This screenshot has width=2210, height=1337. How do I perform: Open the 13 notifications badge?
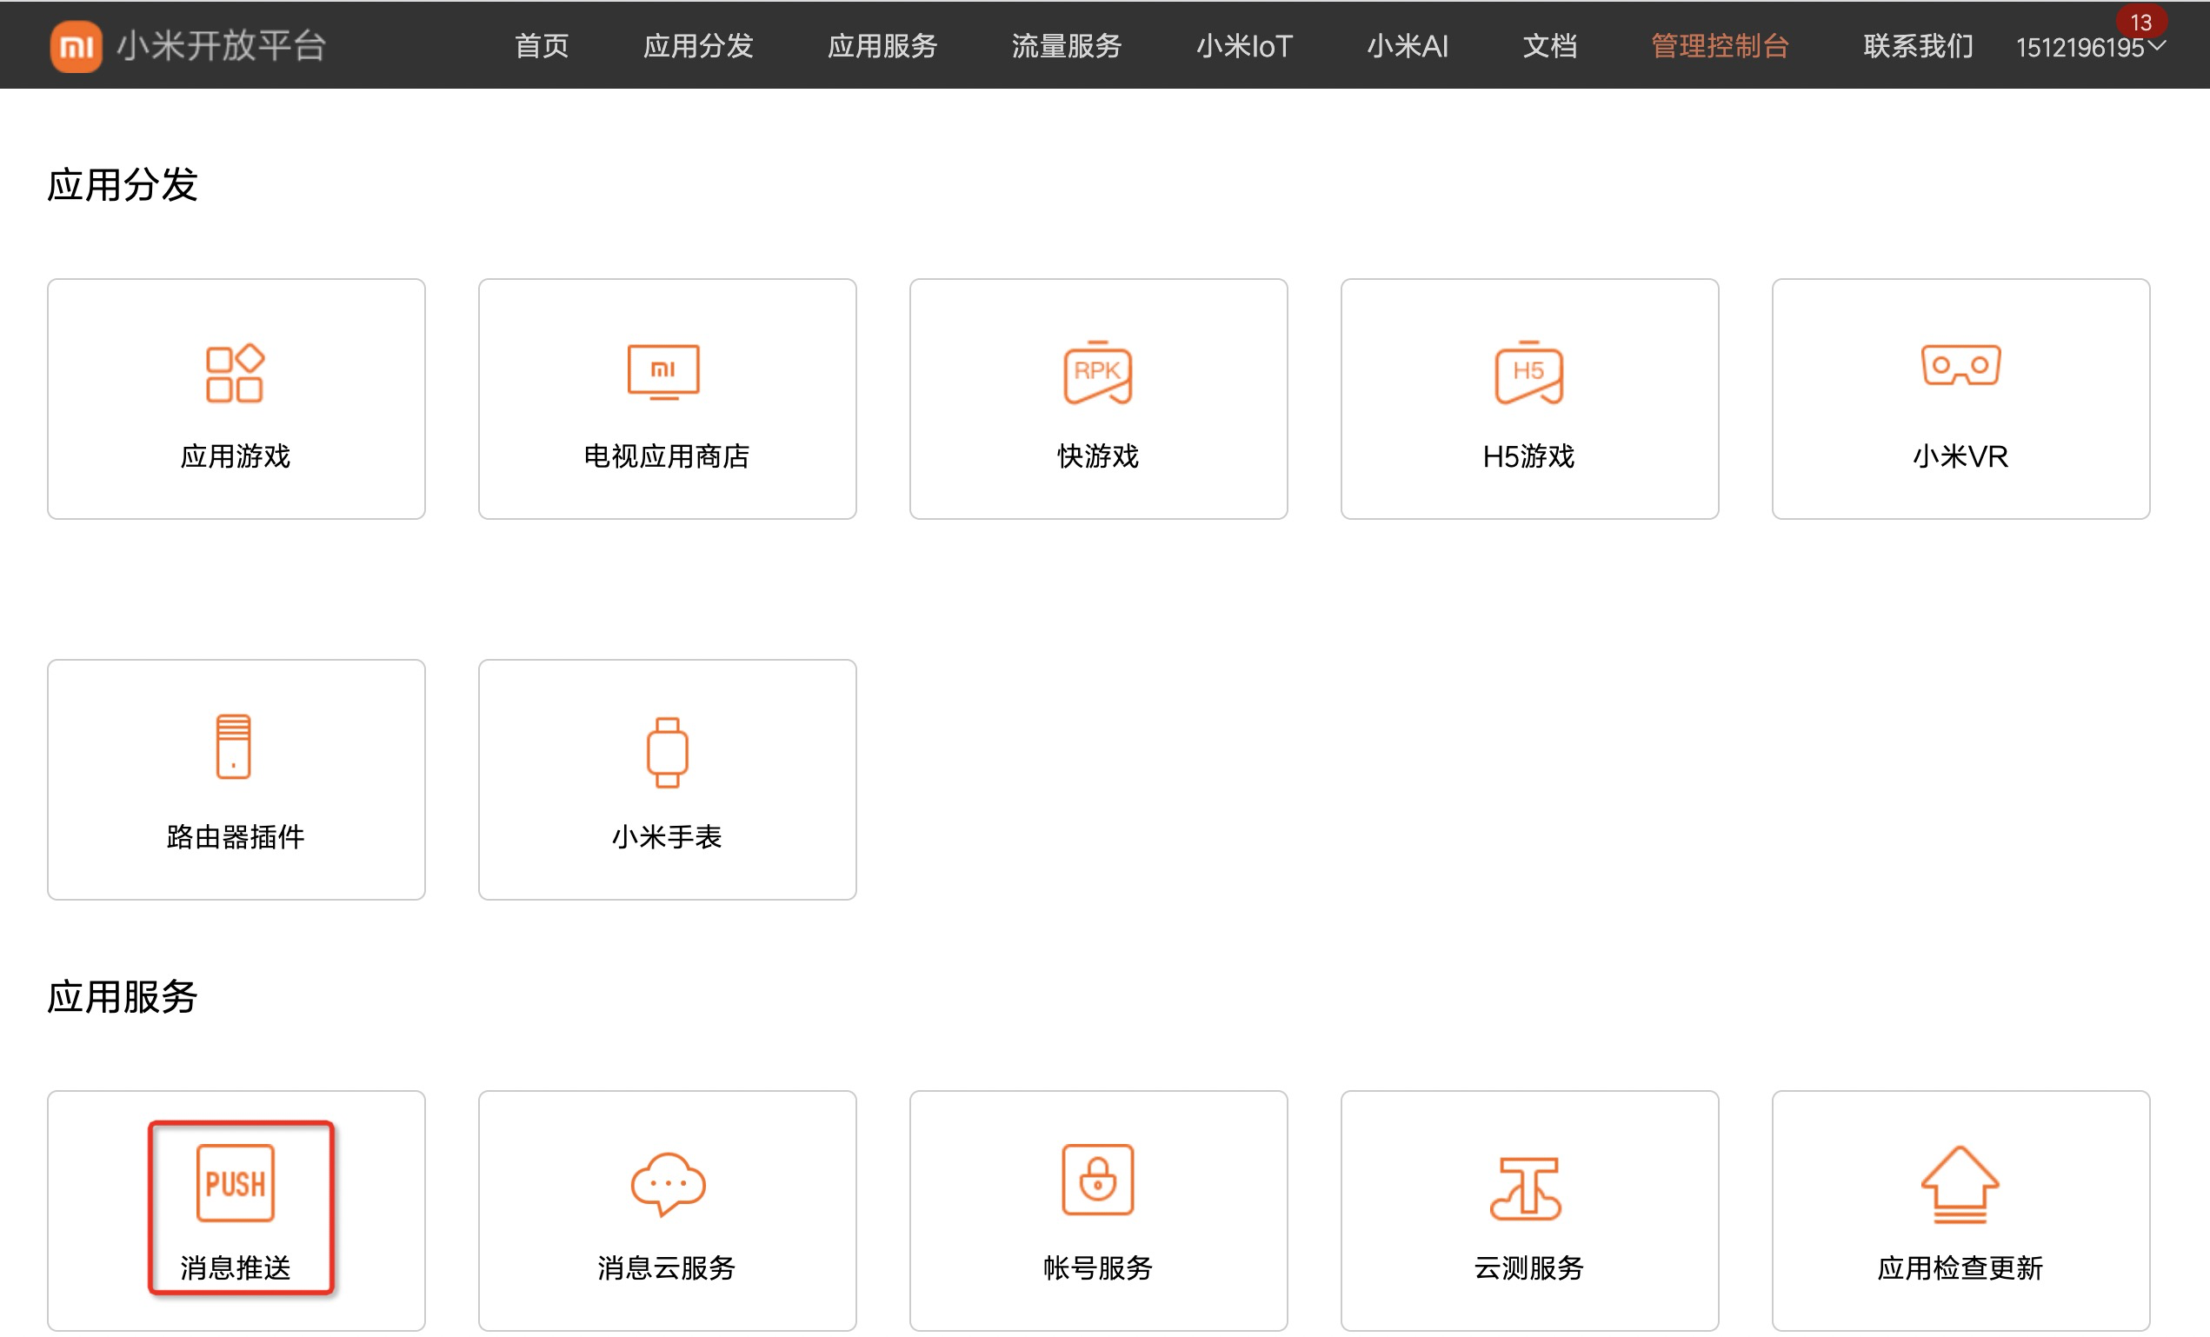(x=2141, y=22)
